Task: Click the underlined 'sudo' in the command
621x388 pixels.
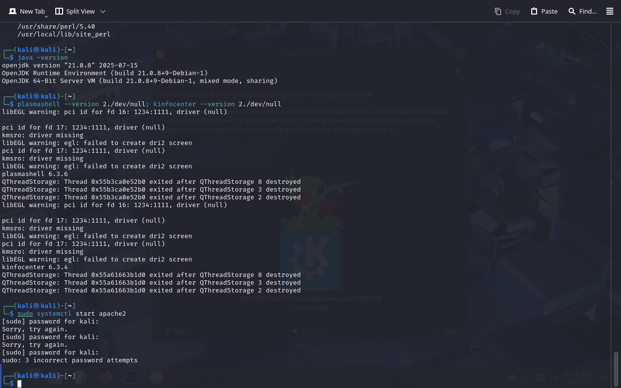Action: pos(25,314)
